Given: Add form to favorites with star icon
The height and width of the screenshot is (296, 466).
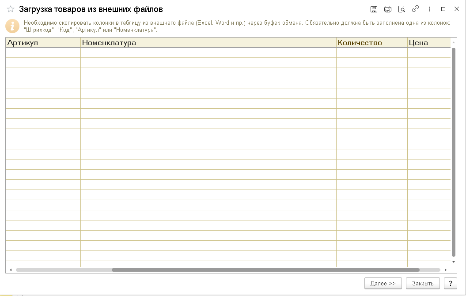Looking at the screenshot, I should (x=11, y=9).
